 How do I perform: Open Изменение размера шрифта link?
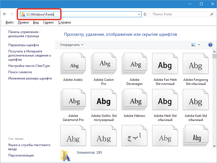(30, 78)
